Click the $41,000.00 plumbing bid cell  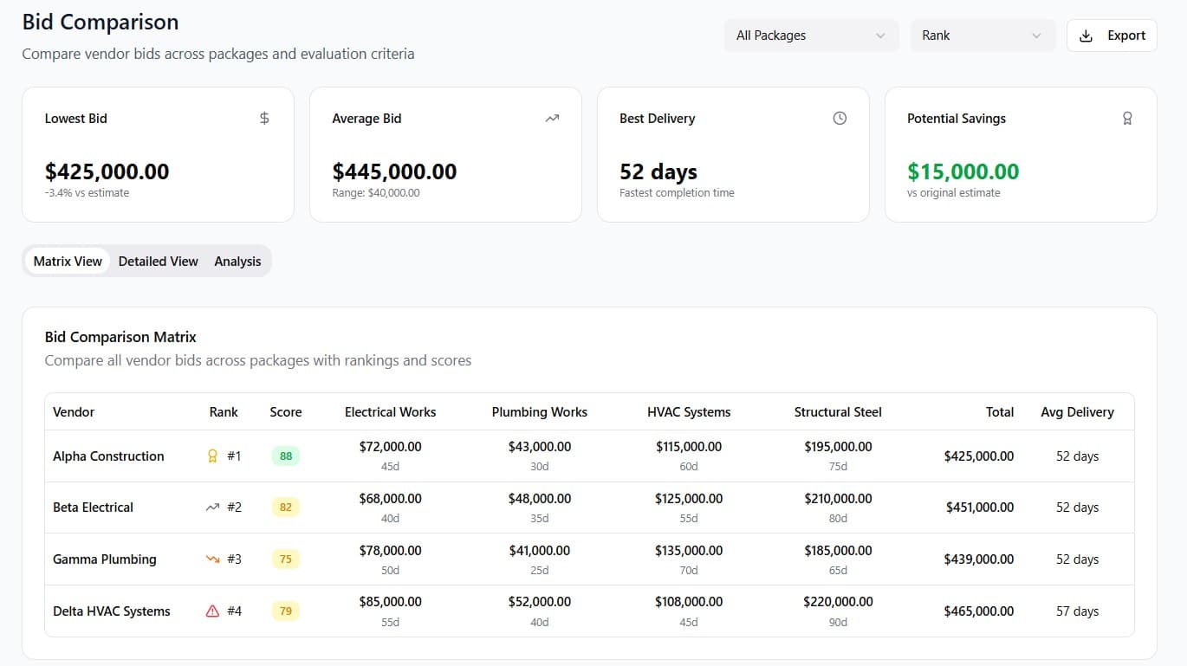coord(540,550)
